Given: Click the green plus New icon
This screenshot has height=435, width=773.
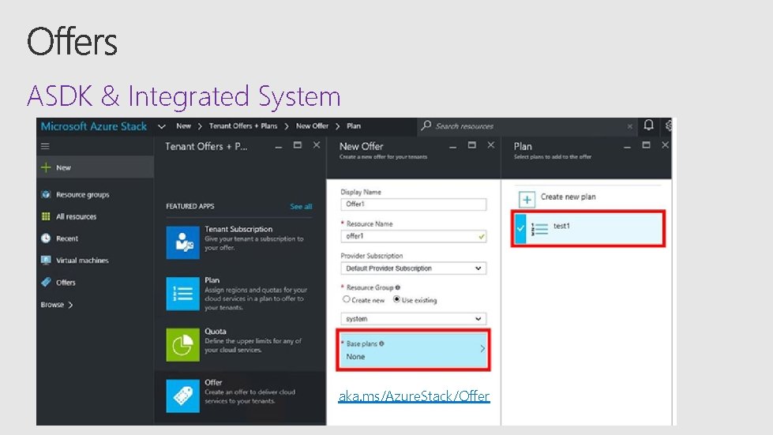Looking at the screenshot, I should (x=46, y=167).
